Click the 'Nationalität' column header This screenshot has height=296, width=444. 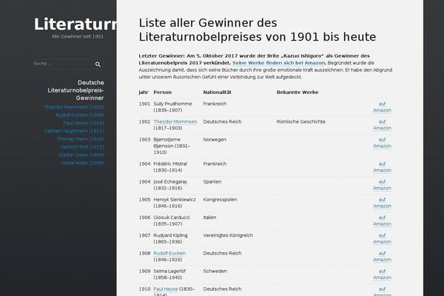217,92
